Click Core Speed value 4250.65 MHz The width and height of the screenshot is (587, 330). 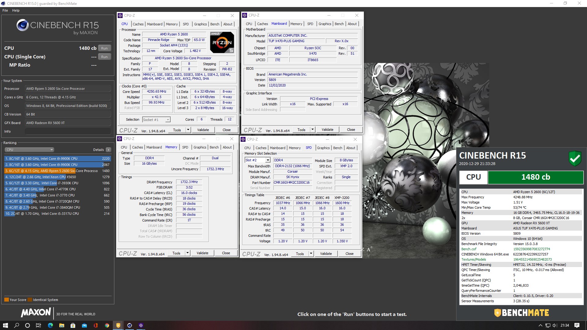pyautogui.click(x=157, y=91)
